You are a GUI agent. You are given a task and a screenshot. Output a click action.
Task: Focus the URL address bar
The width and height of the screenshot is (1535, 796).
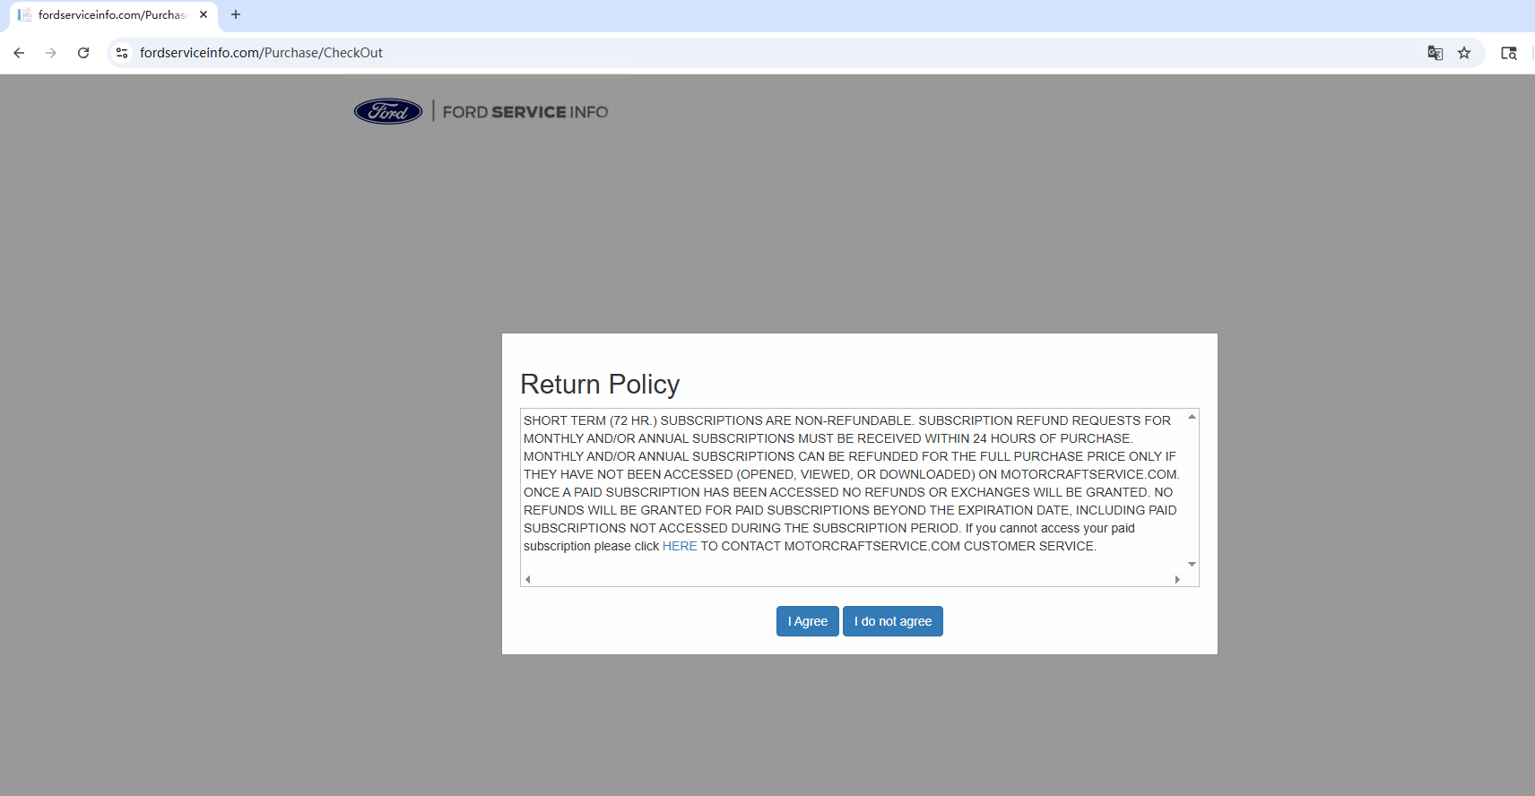[x=717, y=53]
